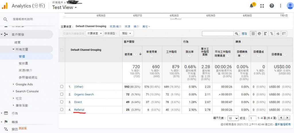The image size is (294, 133).
Task: Click the timeline collapse handle under 6月28日
Action: [176, 19]
